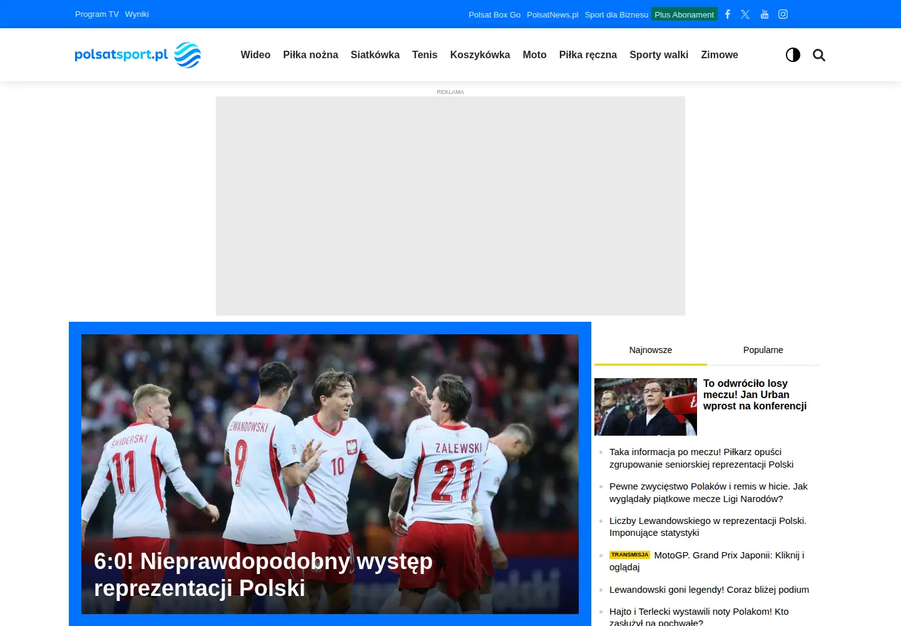Open search with the magnifier icon
This screenshot has width=901, height=626.
pos(819,55)
